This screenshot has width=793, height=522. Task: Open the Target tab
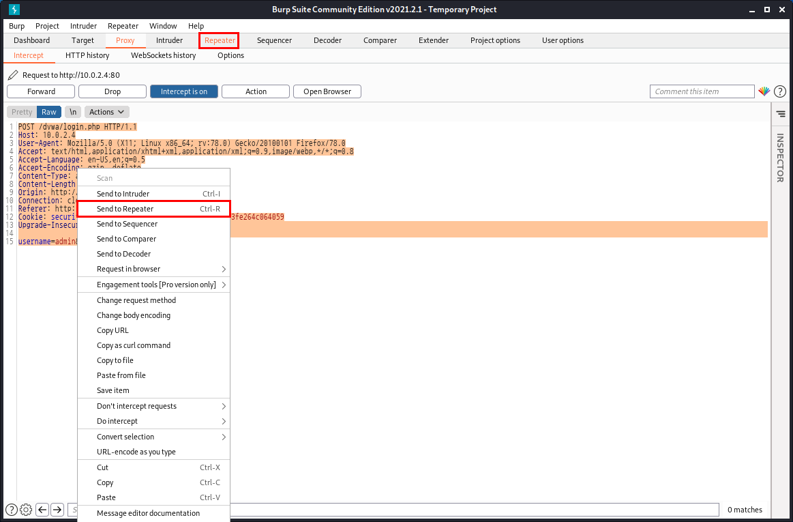pos(83,40)
